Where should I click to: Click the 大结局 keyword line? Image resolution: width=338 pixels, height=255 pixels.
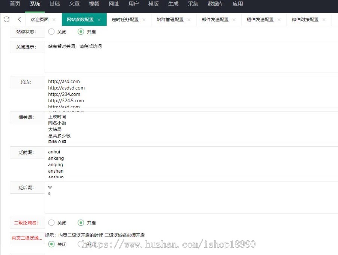pyautogui.click(x=55, y=129)
